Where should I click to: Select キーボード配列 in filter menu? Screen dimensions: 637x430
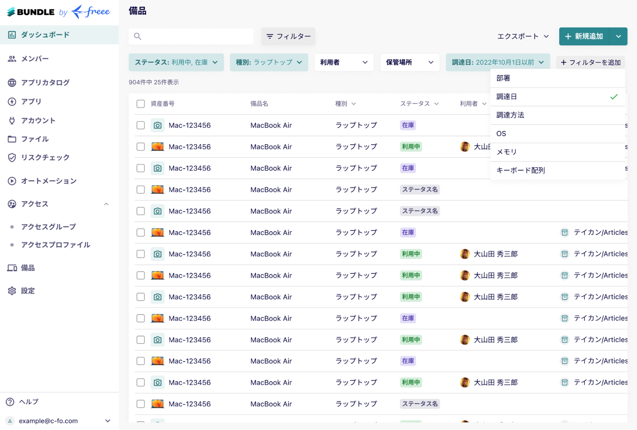pyautogui.click(x=521, y=170)
